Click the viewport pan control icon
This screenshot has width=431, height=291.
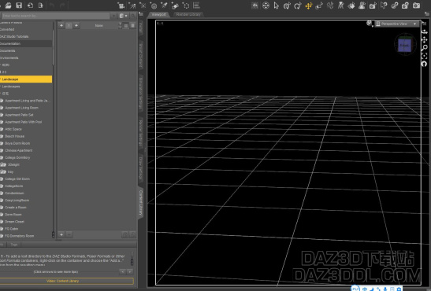[425, 40]
